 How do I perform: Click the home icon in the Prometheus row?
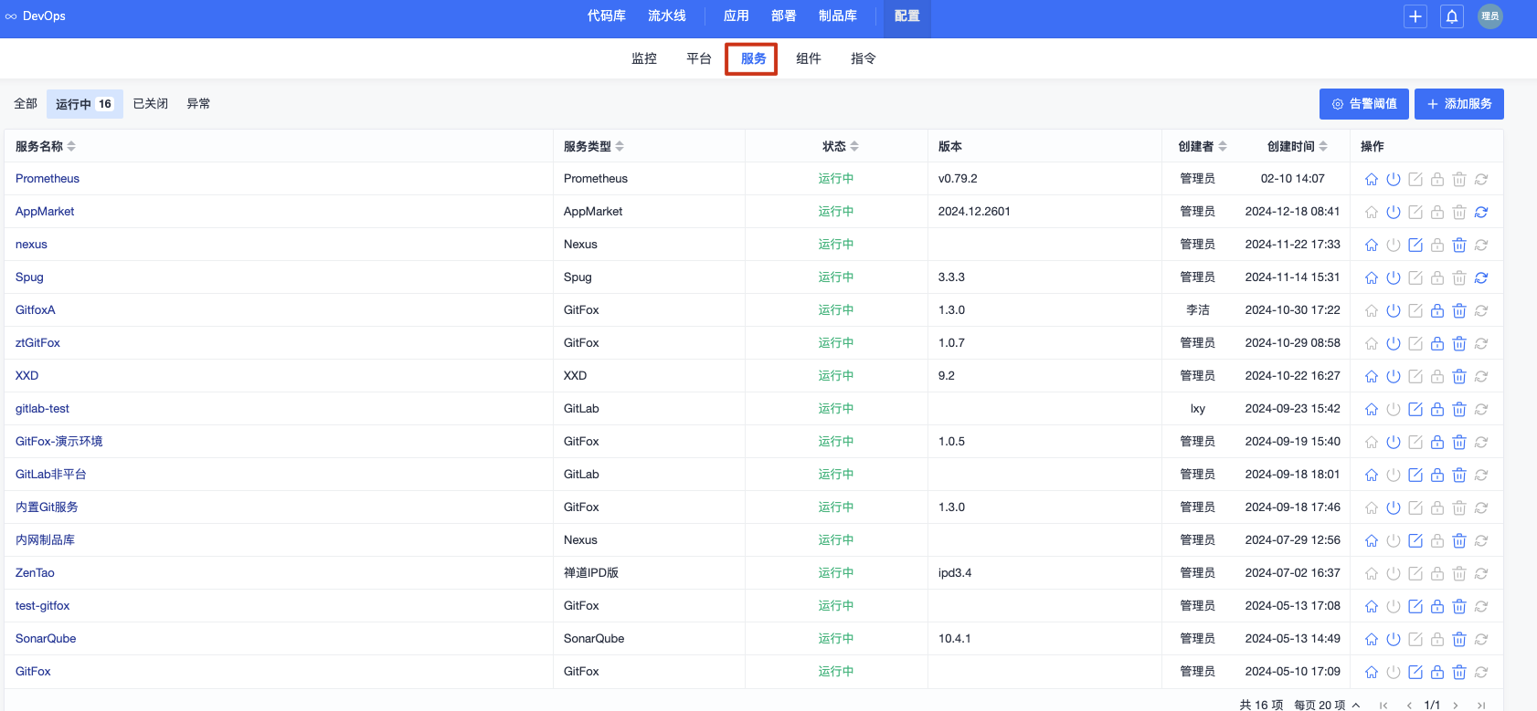[x=1371, y=179]
